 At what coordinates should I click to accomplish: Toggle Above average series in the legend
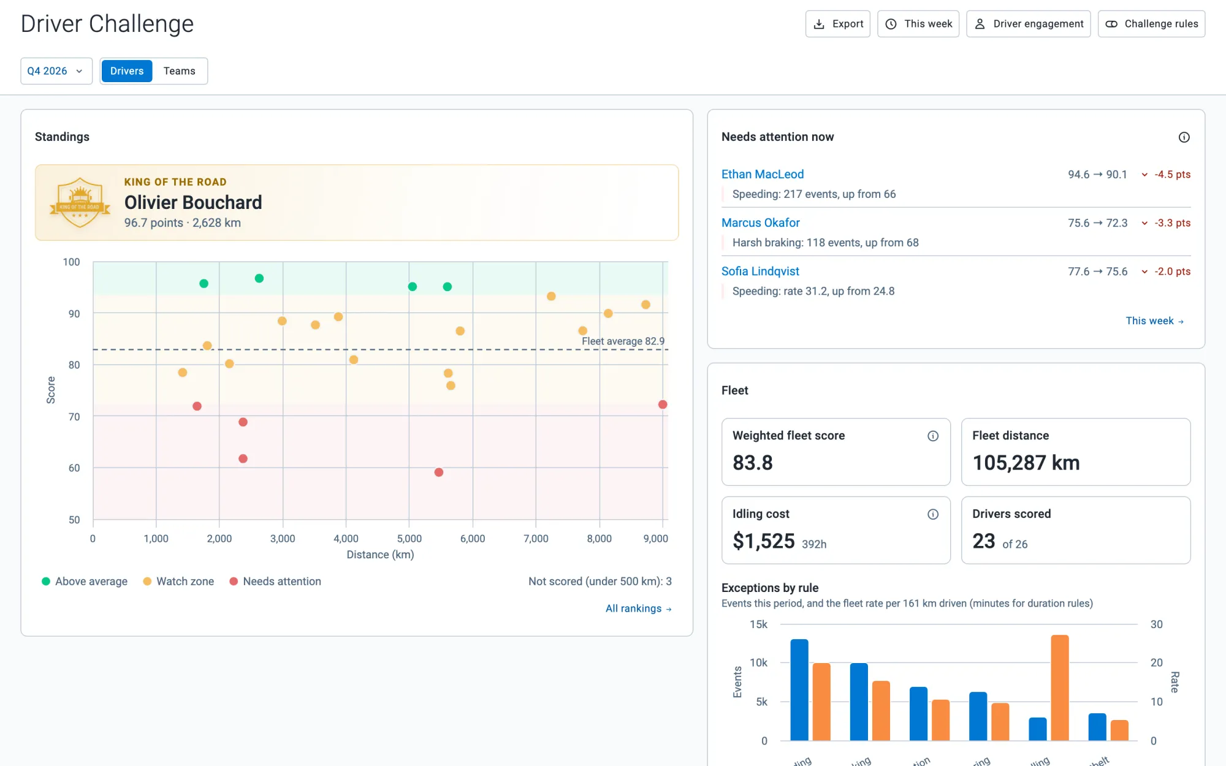point(85,582)
